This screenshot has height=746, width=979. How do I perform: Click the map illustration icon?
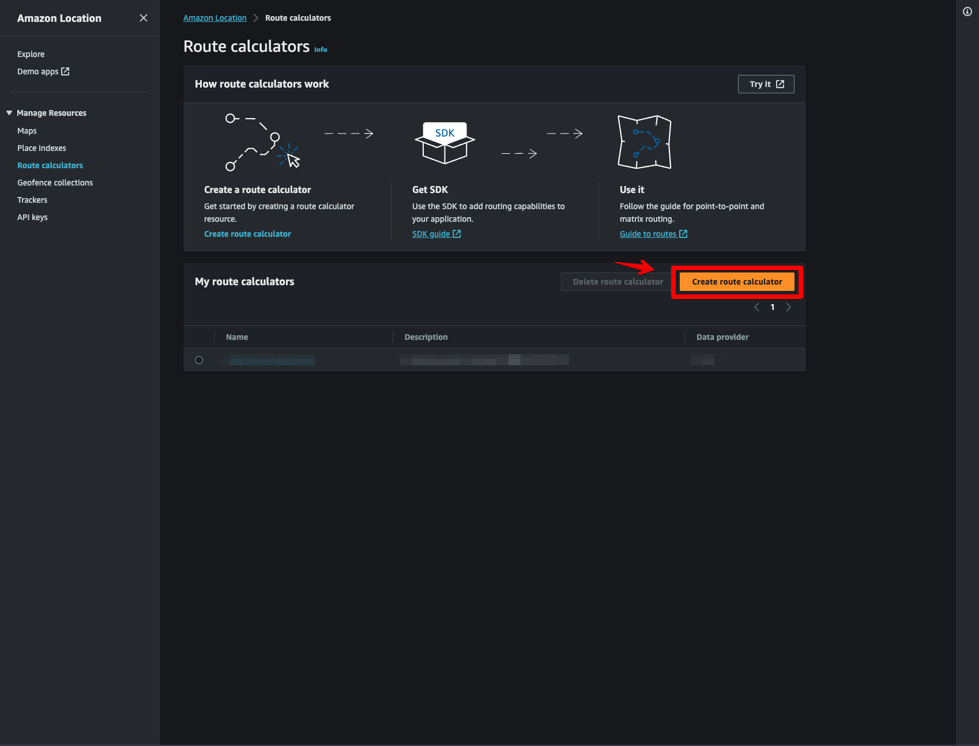point(645,142)
